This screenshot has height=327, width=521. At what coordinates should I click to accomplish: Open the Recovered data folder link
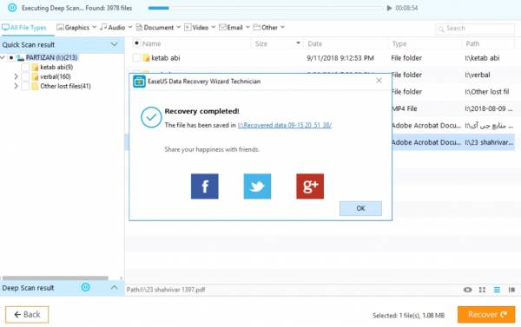(x=285, y=125)
